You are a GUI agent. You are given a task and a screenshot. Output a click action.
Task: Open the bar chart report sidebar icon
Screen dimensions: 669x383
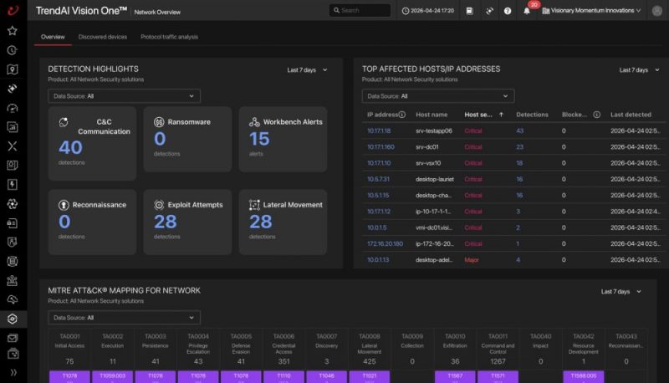(x=13, y=127)
